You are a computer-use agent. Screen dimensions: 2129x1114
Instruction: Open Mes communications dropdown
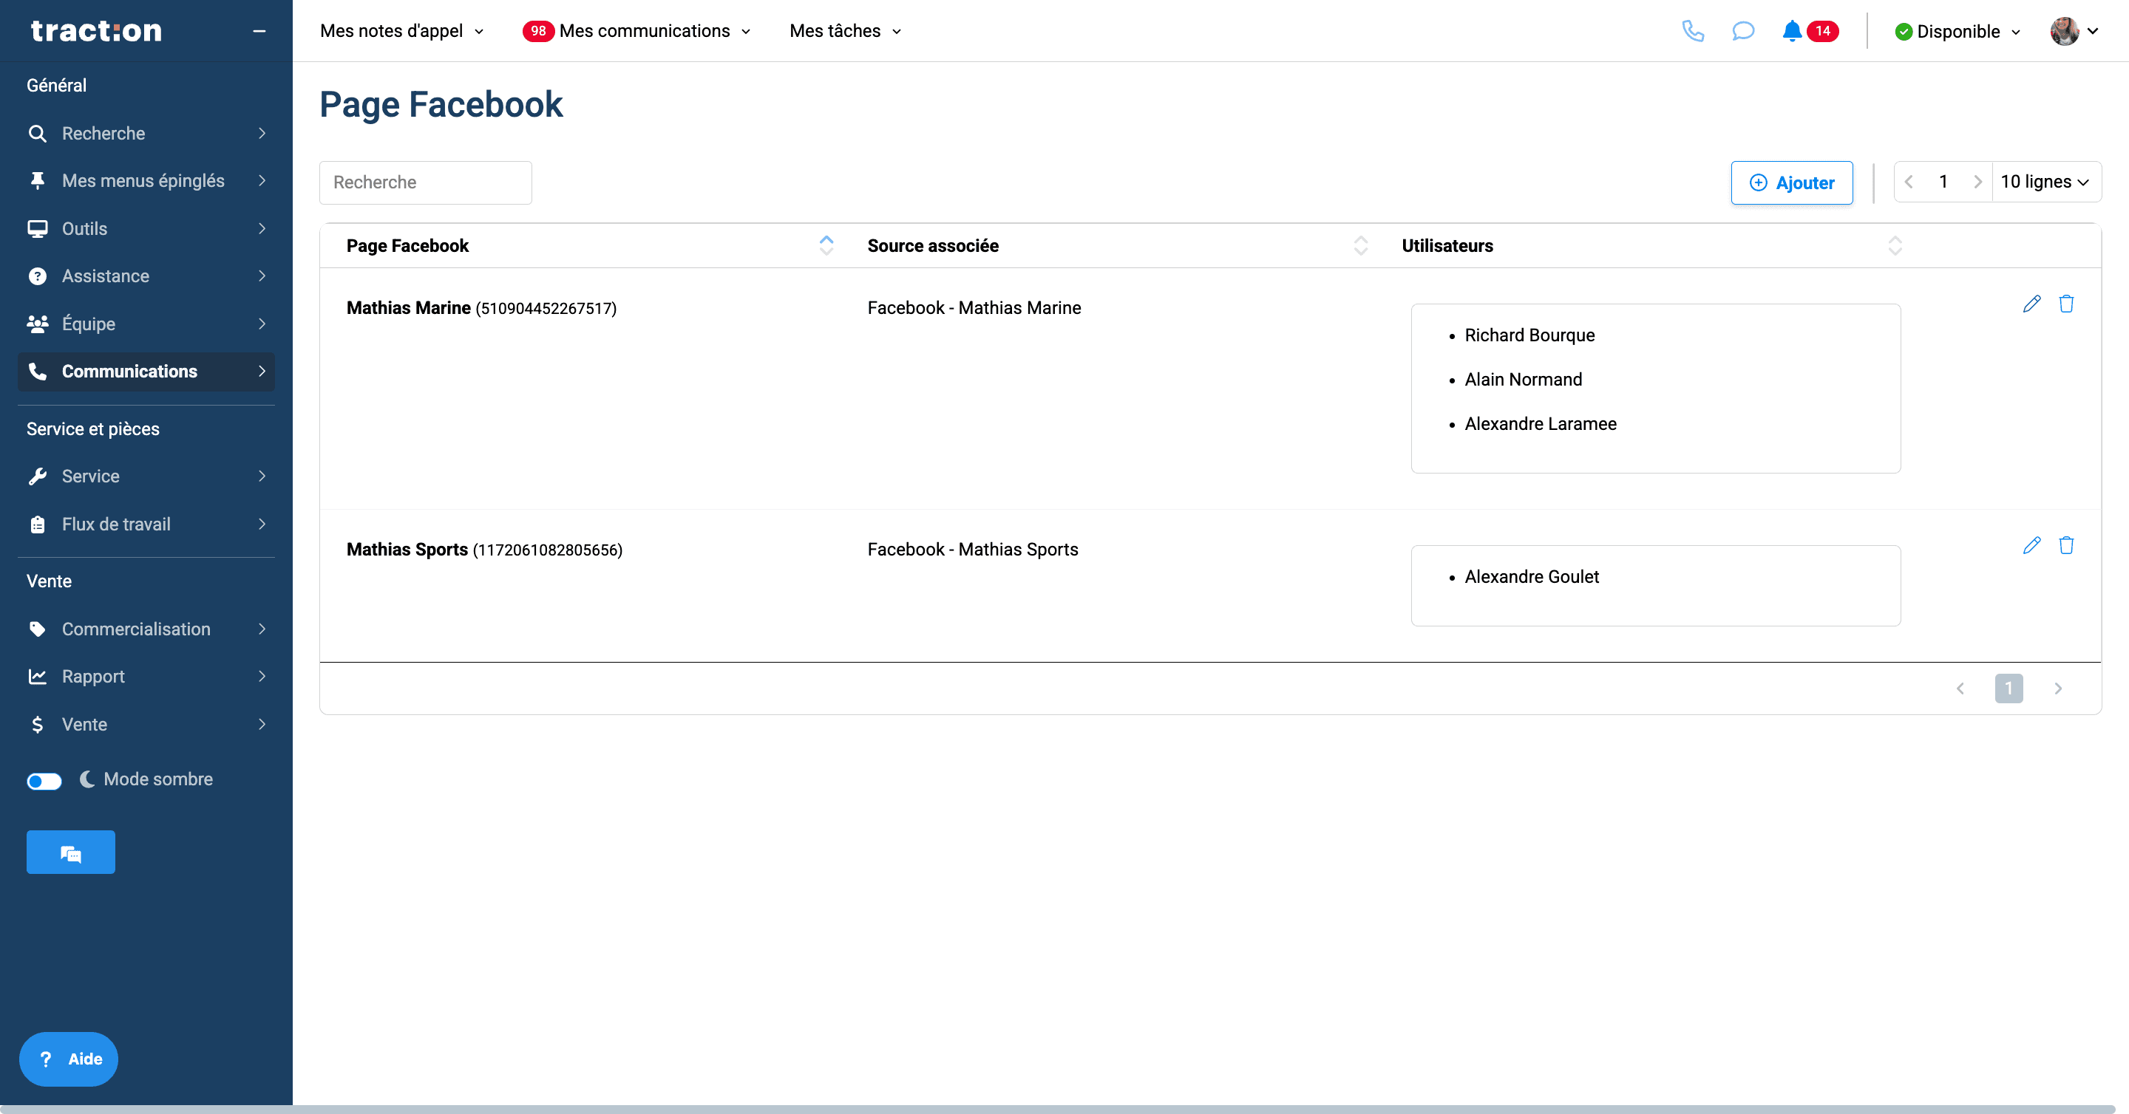pyautogui.click(x=637, y=31)
